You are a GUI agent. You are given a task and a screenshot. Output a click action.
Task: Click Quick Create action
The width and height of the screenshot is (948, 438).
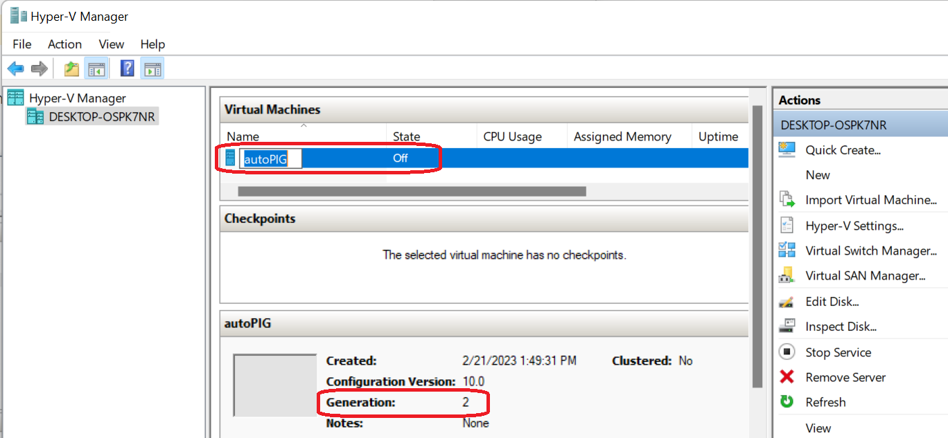pos(843,150)
